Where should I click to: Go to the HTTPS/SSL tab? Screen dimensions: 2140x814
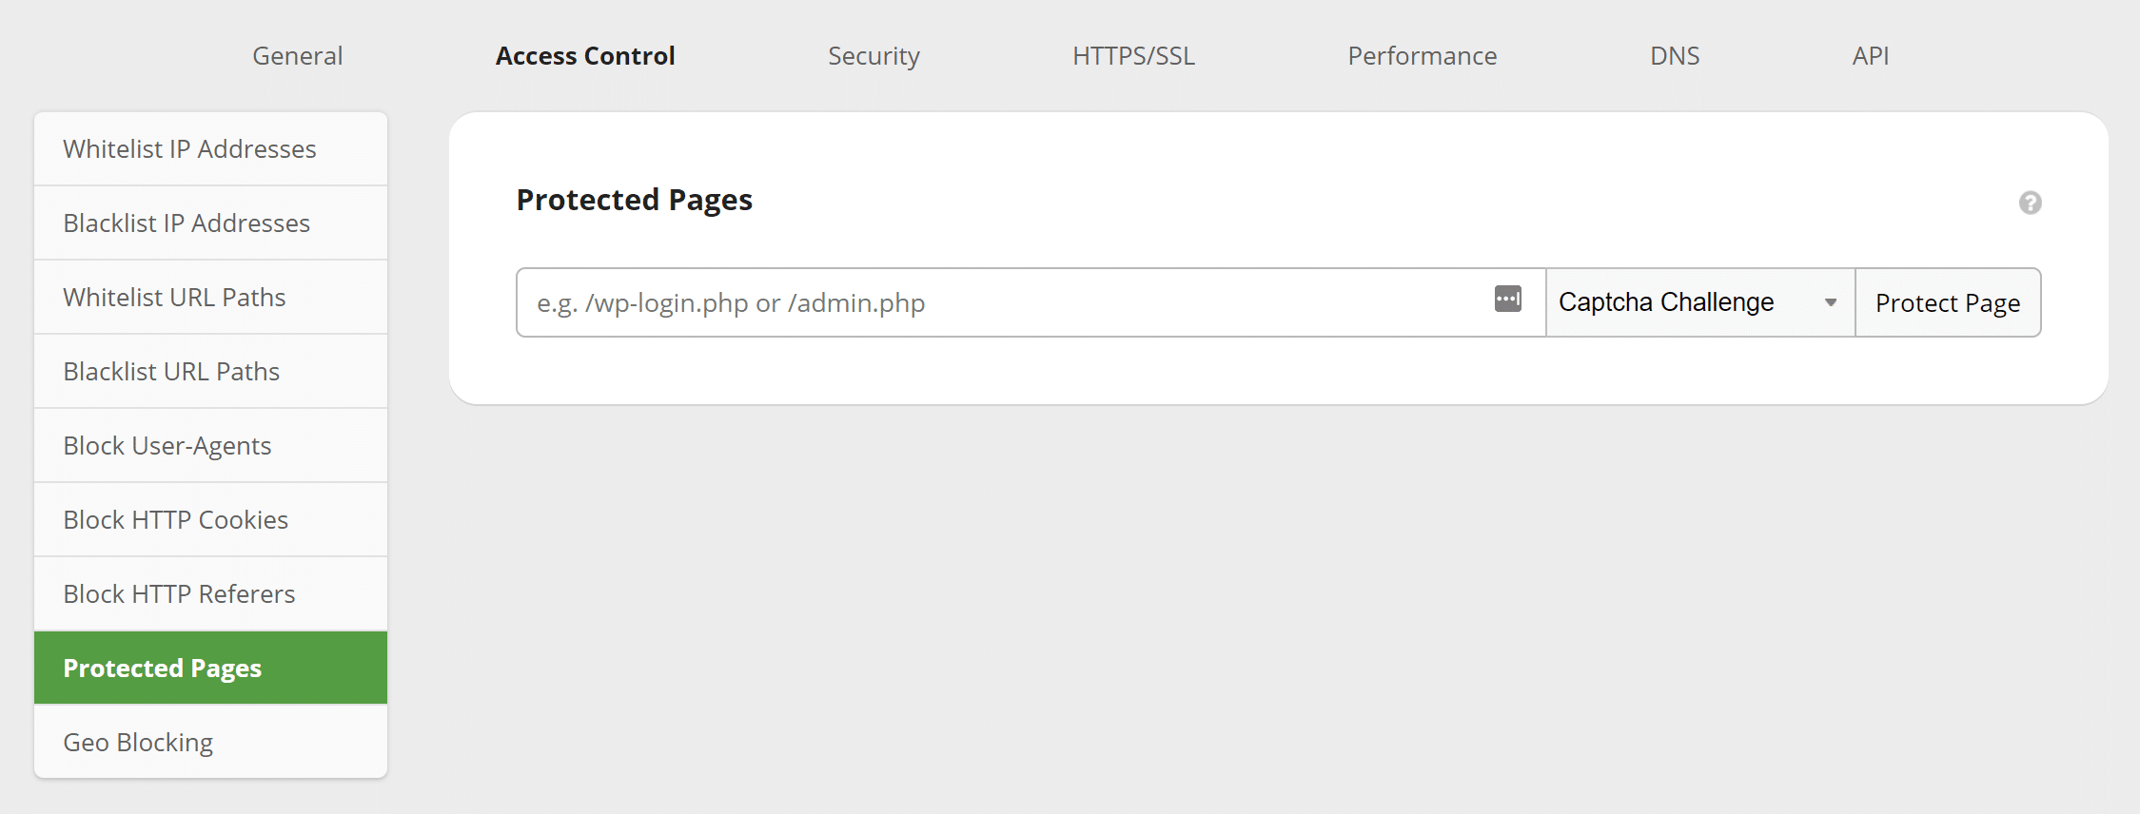(x=1133, y=56)
